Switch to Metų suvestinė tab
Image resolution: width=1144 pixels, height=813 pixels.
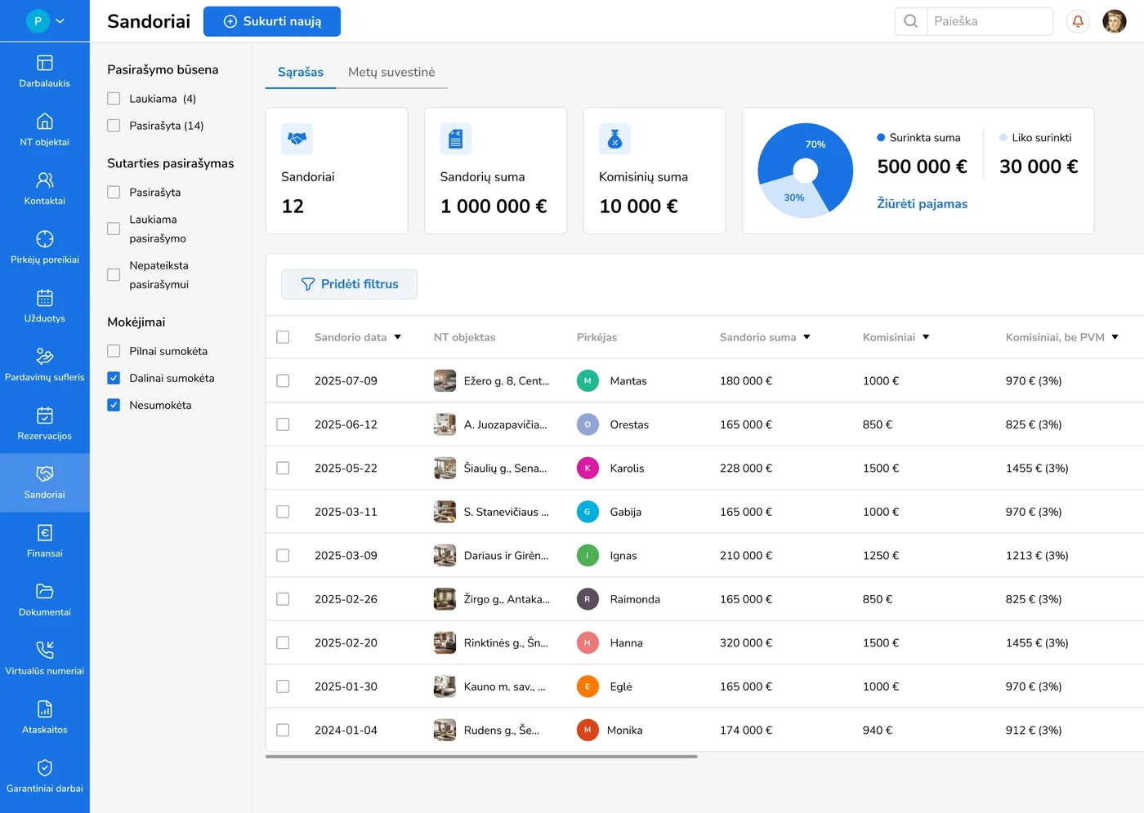tap(391, 72)
